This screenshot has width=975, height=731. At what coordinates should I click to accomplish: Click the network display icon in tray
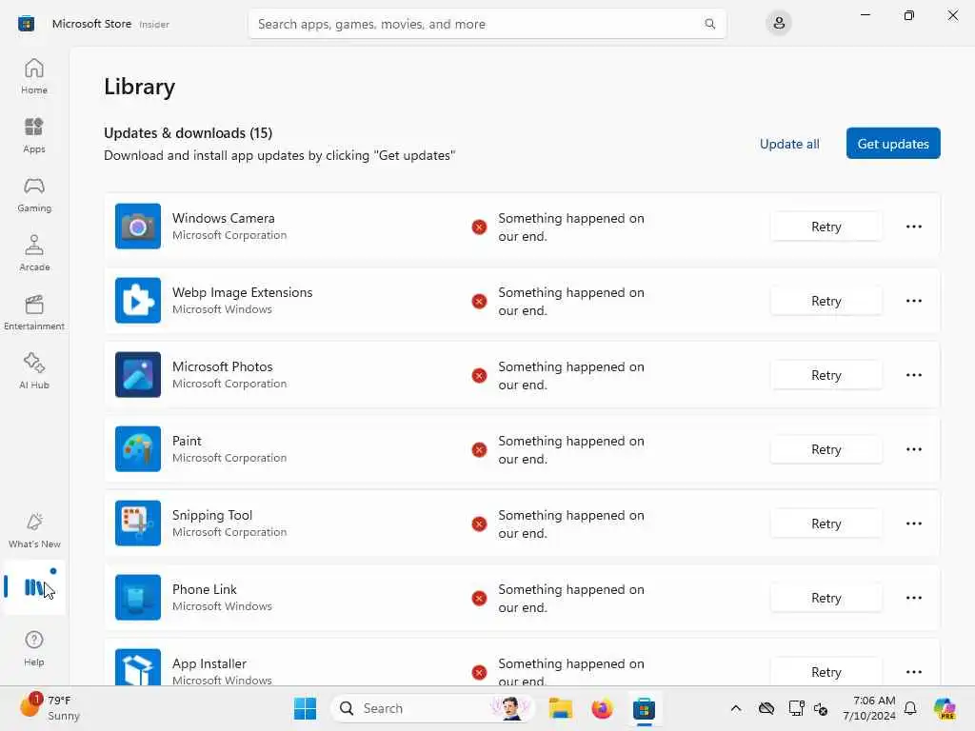tap(796, 708)
